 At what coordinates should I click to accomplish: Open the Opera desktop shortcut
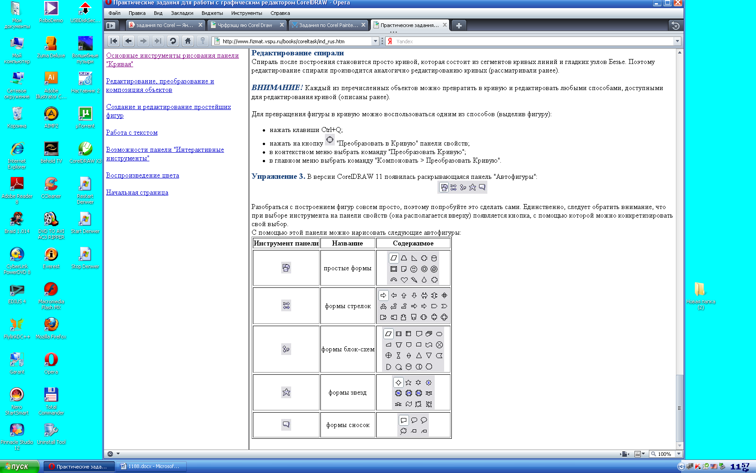[51, 363]
